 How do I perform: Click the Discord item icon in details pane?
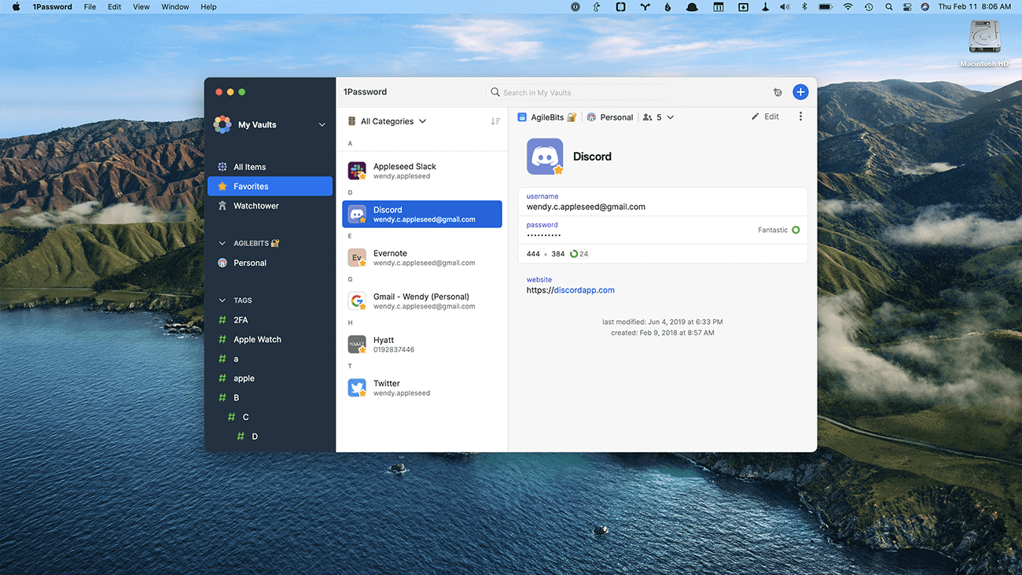[545, 157]
